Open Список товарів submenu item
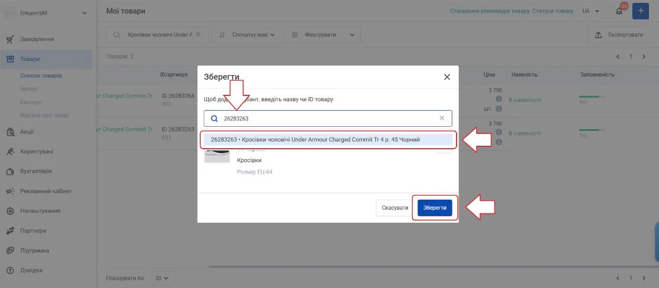The height and width of the screenshot is (288, 659). click(41, 76)
